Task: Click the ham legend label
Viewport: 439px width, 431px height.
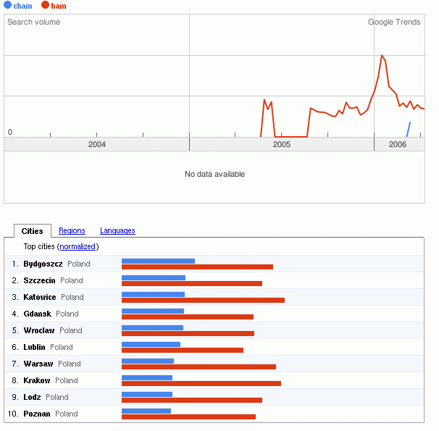Action: [x=58, y=6]
